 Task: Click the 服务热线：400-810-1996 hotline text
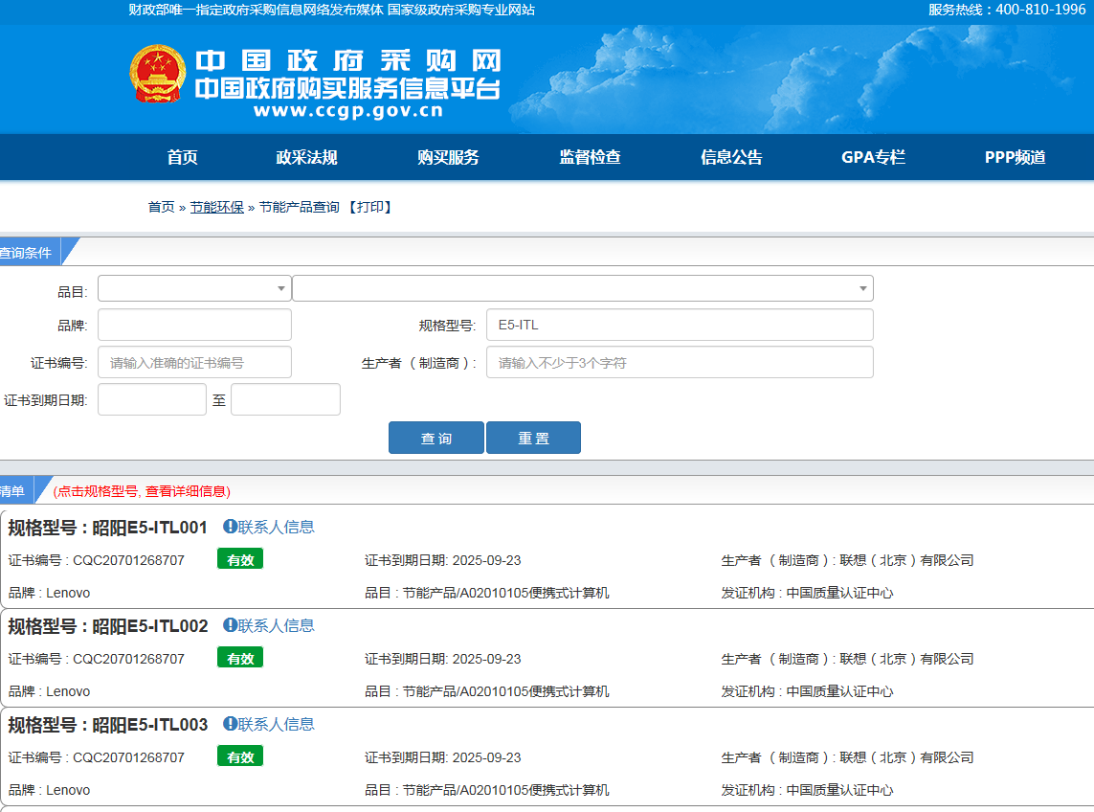click(x=1007, y=10)
